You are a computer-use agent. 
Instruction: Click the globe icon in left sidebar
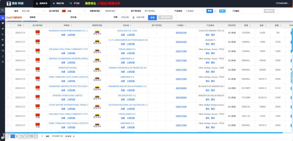coord(2,45)
